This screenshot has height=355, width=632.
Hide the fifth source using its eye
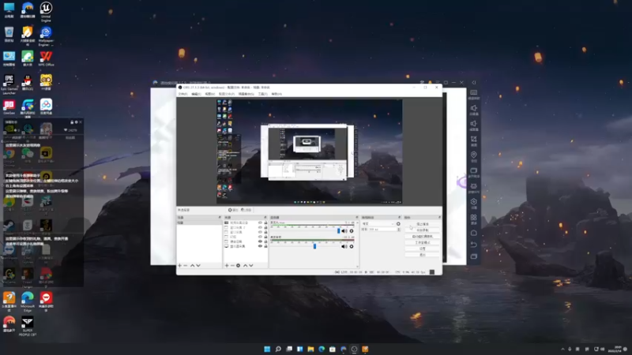pos(260,241)
